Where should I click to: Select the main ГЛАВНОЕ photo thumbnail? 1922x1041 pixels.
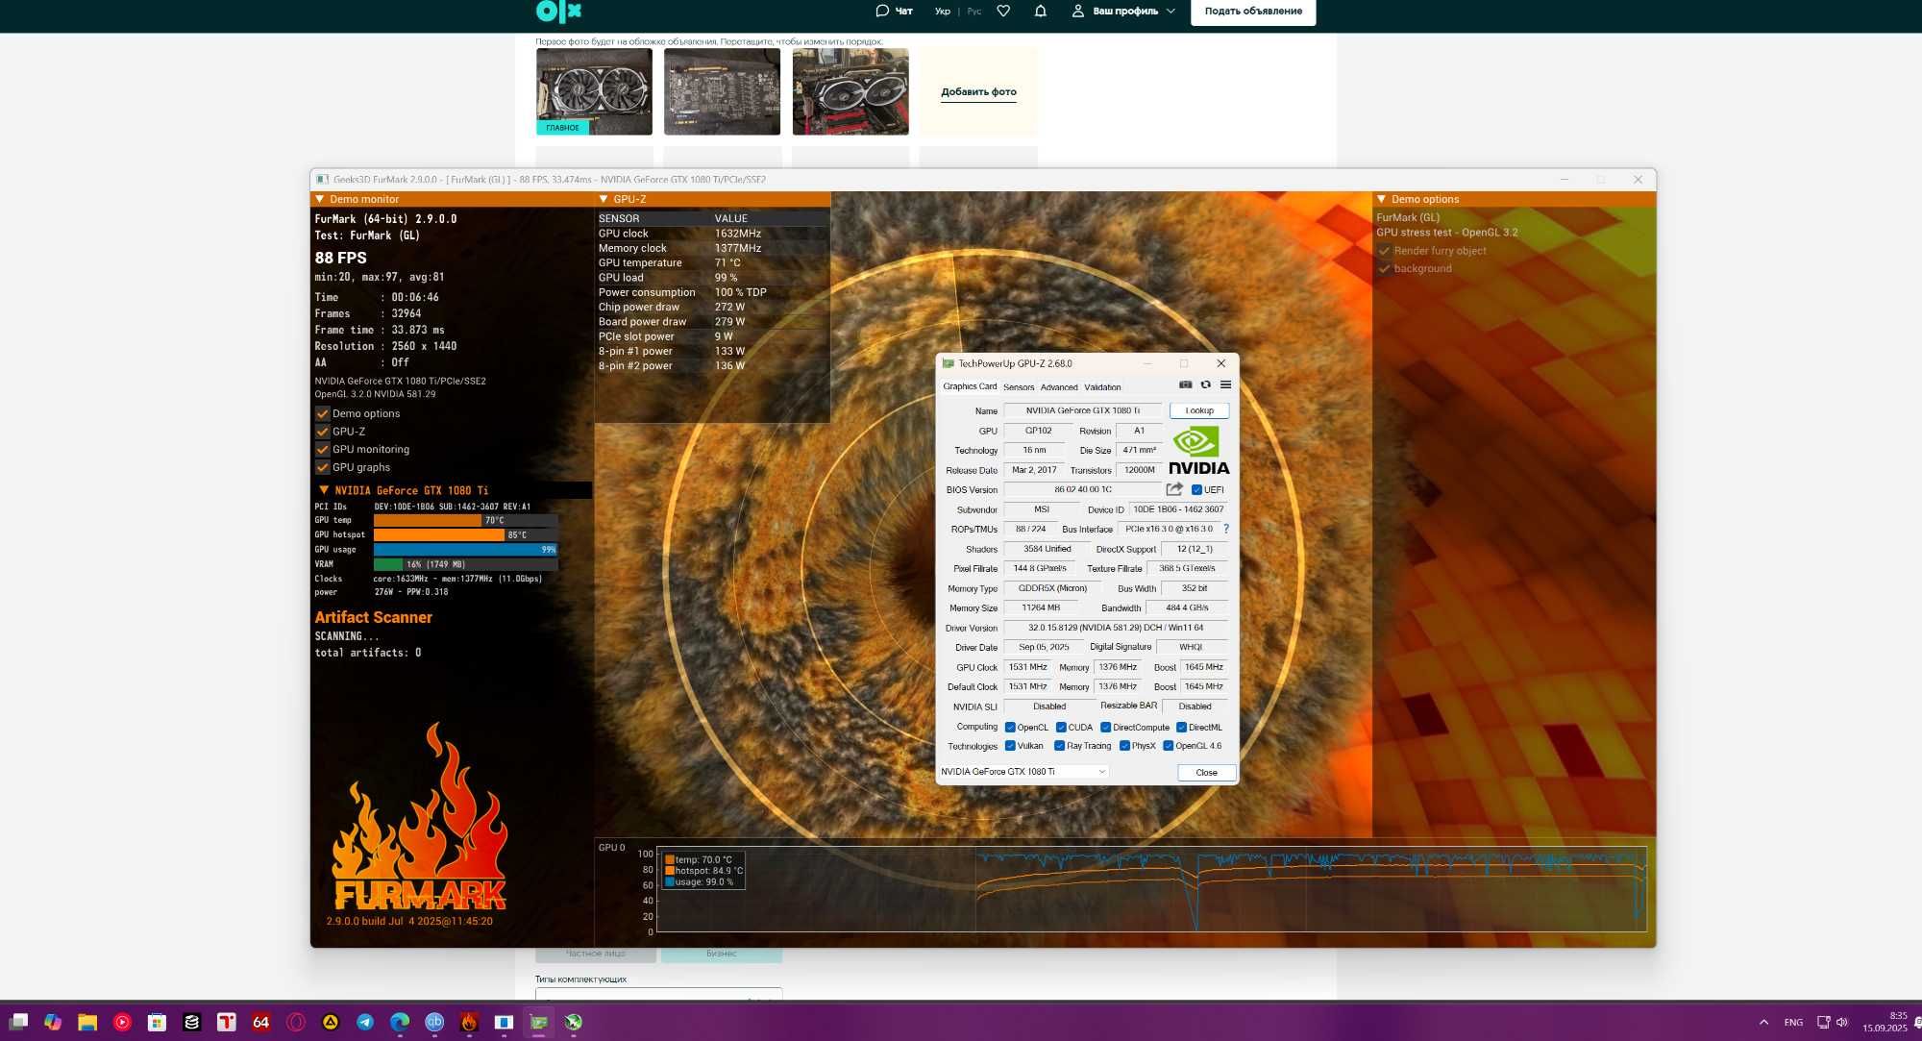click(594, 91)
